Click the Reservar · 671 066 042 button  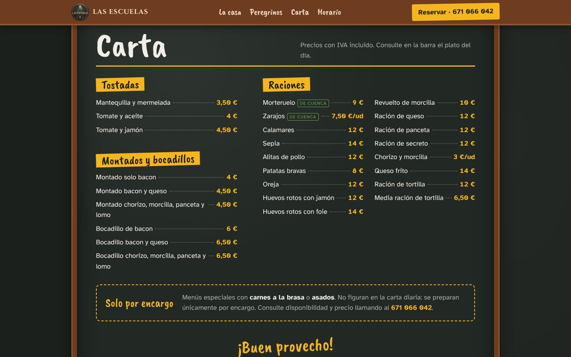(456, 12)
